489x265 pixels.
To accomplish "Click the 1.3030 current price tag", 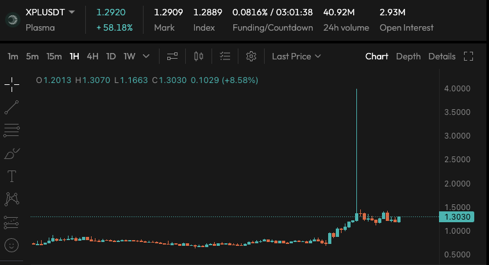I will [x=456, y=217].
